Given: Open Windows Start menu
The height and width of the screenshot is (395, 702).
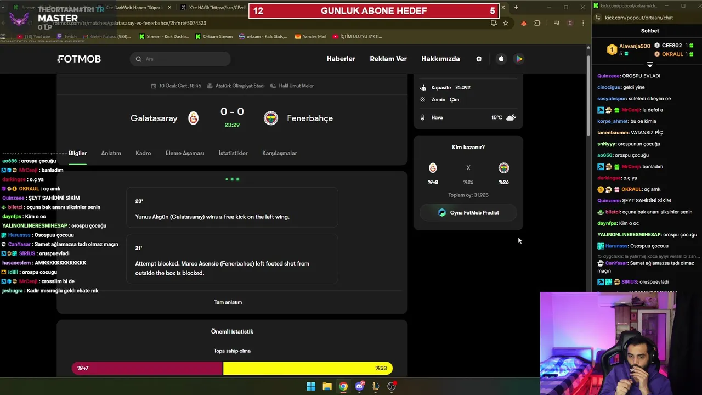Looking at the screenshot, I should coord(311,386).
